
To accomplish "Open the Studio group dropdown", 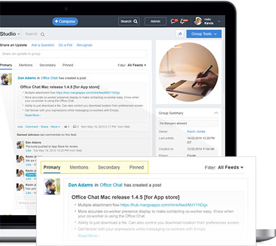I will 10,34.
